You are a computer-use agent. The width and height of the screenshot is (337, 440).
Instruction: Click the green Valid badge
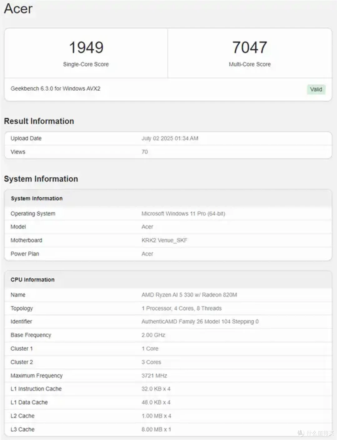pyautogui.click(x=316, y=89)
